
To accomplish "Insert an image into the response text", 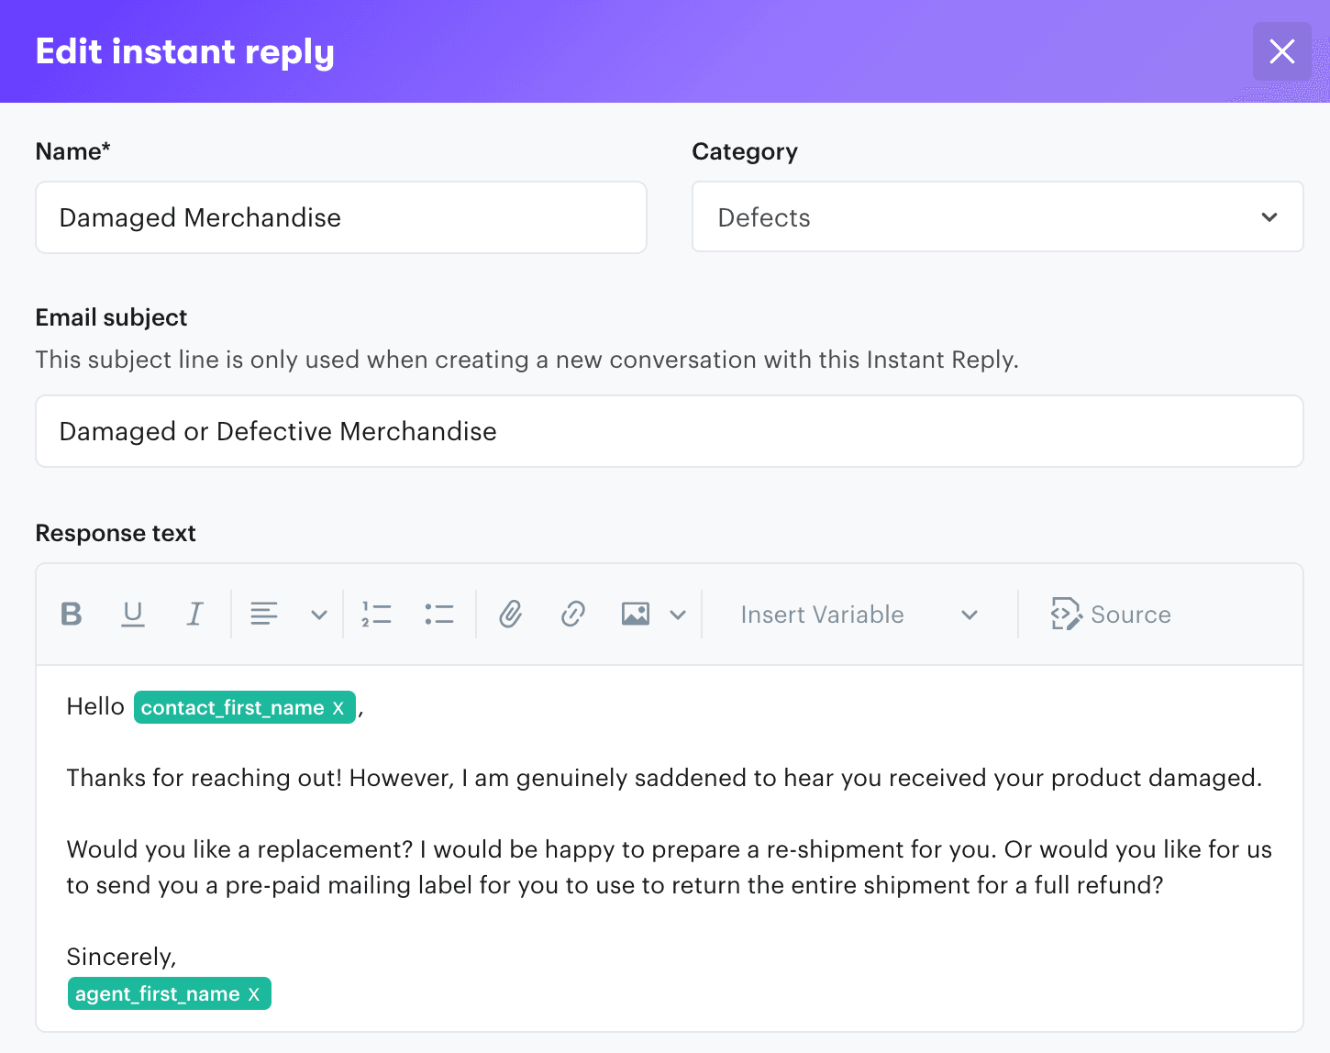I will [635, 614].
